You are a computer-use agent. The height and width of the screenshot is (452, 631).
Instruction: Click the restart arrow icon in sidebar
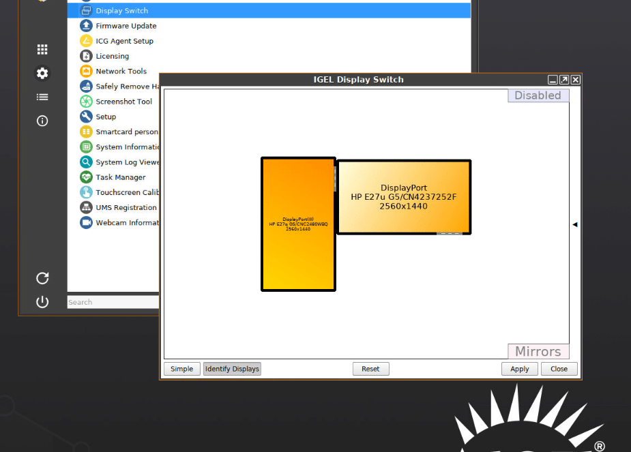(x=42, y=278)
